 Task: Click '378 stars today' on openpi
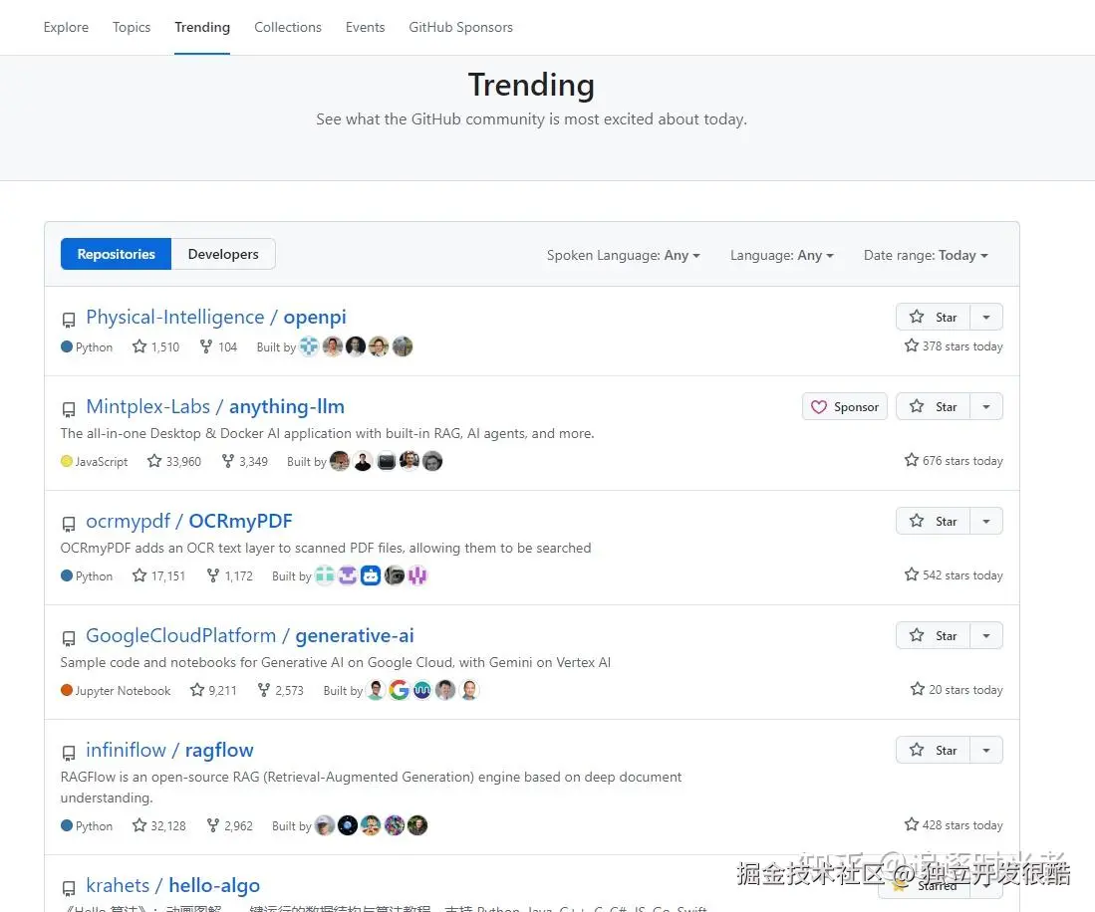point(954,346)
